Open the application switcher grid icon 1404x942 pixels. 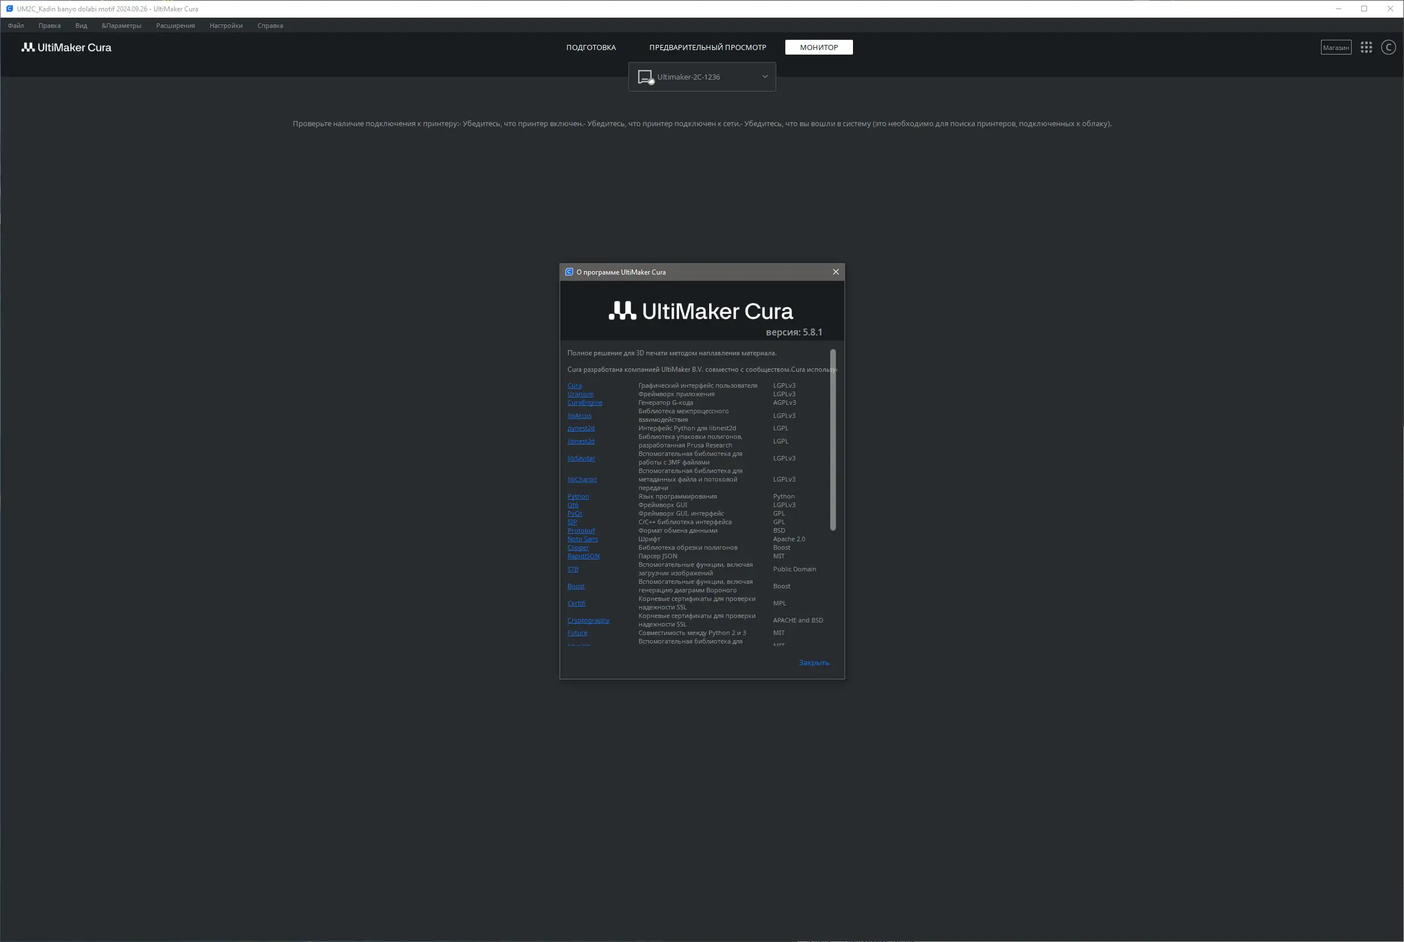coord(1366,47)
